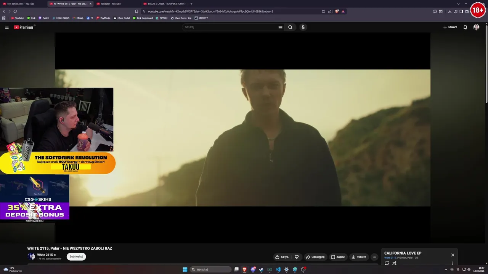488x274 pixels.
Task: Click the Zapisz save button
Action: coord(338,257)
